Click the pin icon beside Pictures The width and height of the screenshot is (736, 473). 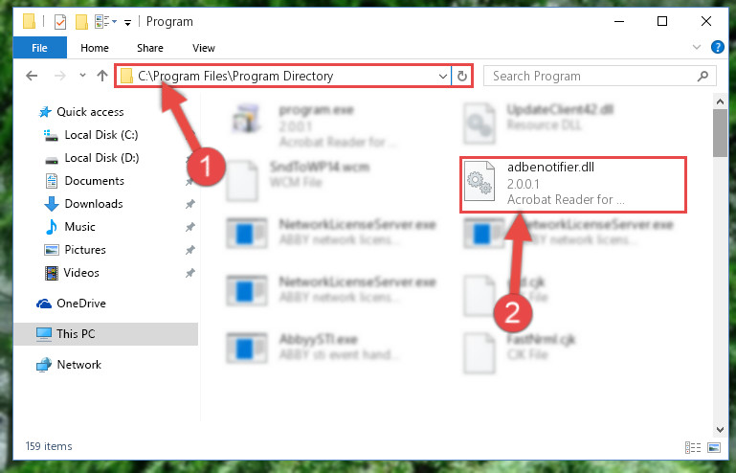pos(190,250)
